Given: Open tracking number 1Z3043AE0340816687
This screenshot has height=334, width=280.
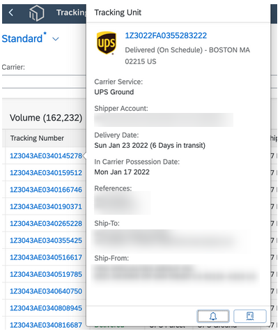Looking at the screenshot, I should (x=46, y=325).
